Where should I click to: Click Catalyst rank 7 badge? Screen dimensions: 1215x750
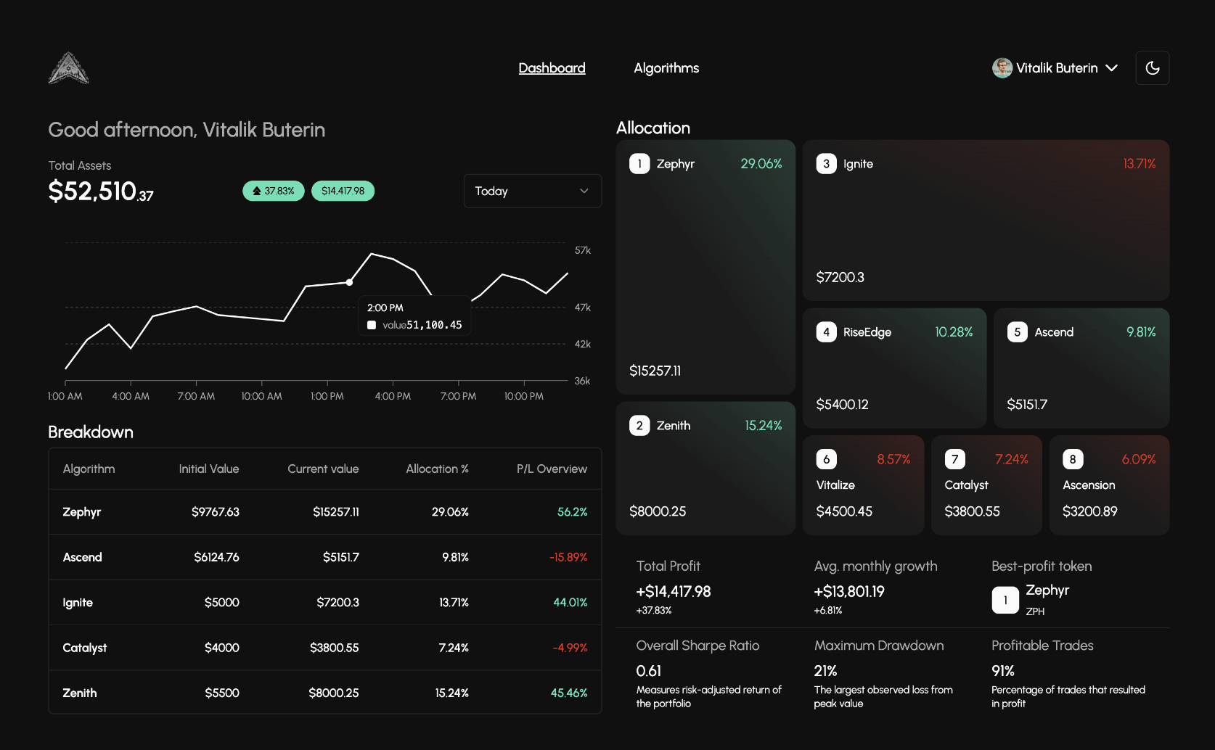pyautogui.click(x=954, y=459)
